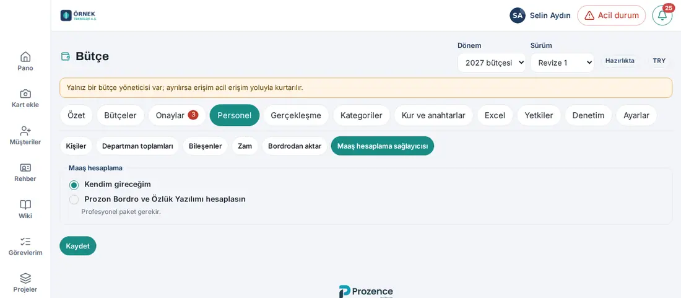Go to the Gerçekleşme tab
681x298 pixels.
point(296,115)
